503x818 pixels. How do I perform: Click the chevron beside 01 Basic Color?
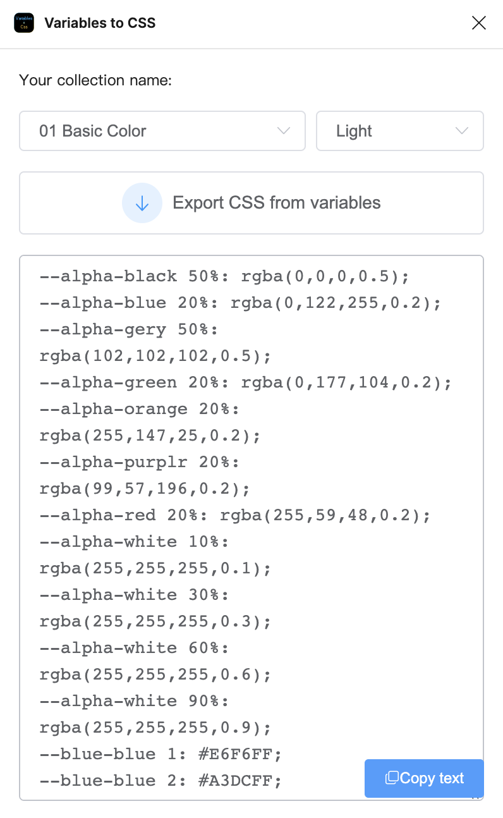click(x=284, y=131)
